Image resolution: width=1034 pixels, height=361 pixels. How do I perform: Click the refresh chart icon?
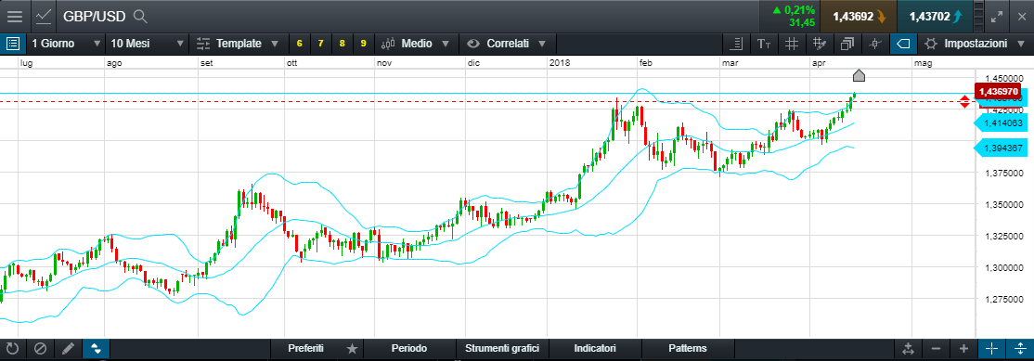click(12, 349)
